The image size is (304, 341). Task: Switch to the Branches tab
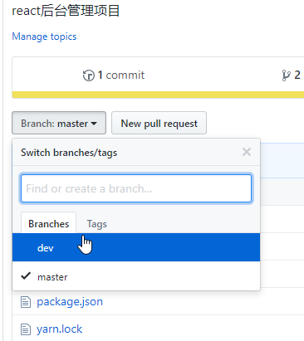[49, 223]
